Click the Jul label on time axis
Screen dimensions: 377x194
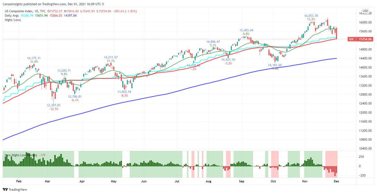point(177,181)
